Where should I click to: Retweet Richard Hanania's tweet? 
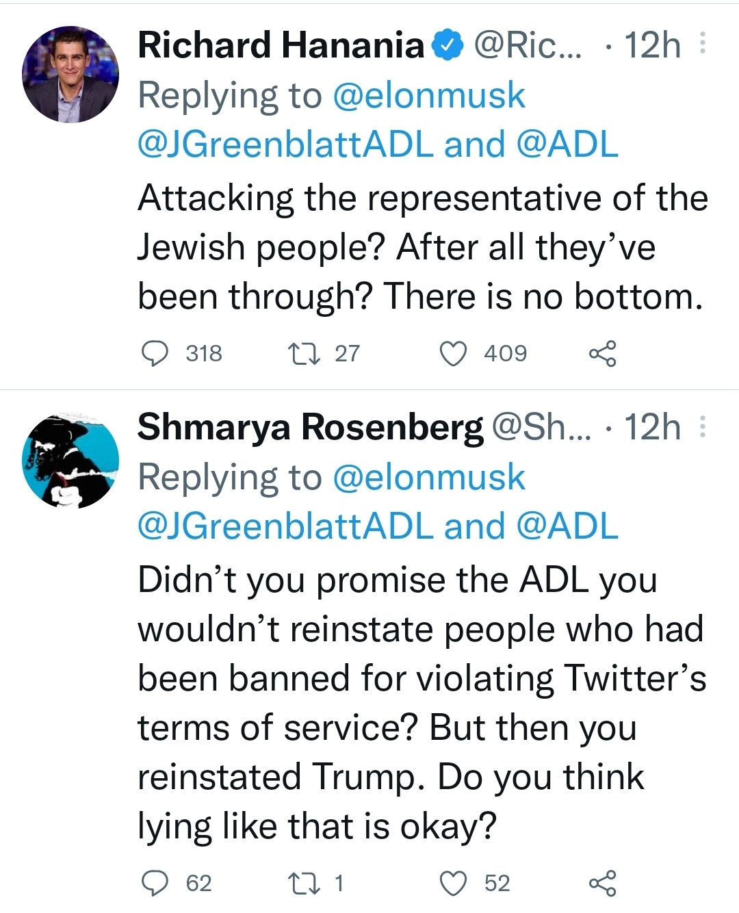(x=300, y=353)
